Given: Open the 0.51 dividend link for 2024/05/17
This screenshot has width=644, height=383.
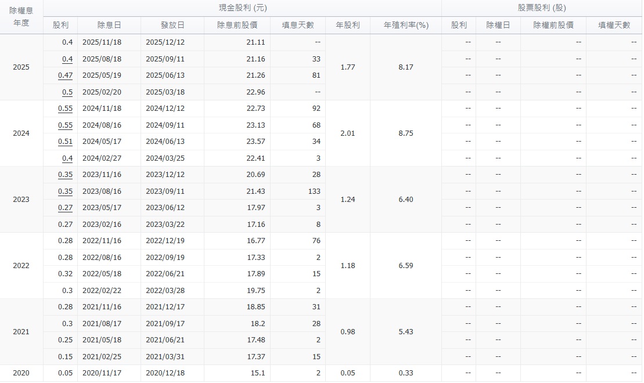Looking at the screenshot, I should point(65,142).
